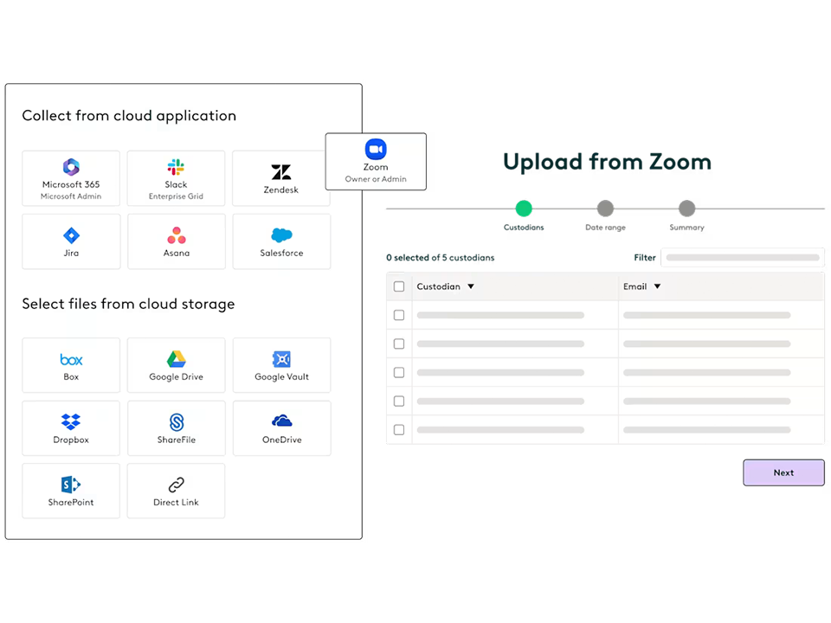Click the Next button
The height and width of the screenshot is (623, 831).
coord(783,472)
